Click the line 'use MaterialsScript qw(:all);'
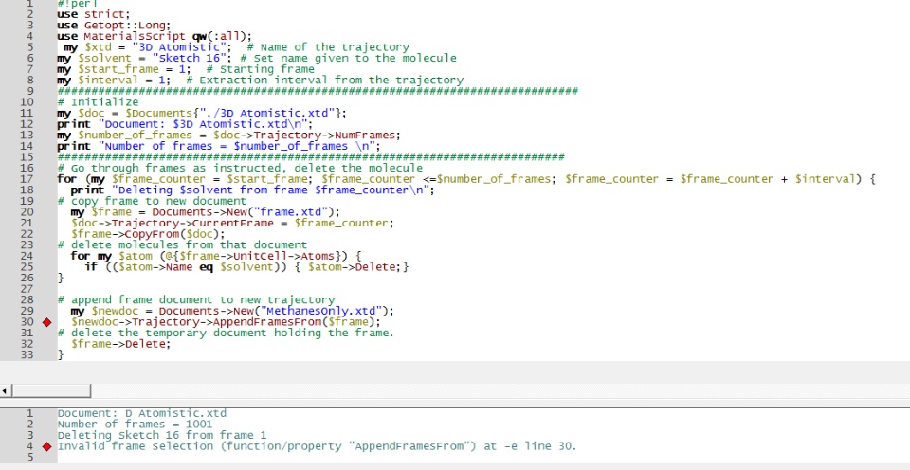 [x=155, y=36]
